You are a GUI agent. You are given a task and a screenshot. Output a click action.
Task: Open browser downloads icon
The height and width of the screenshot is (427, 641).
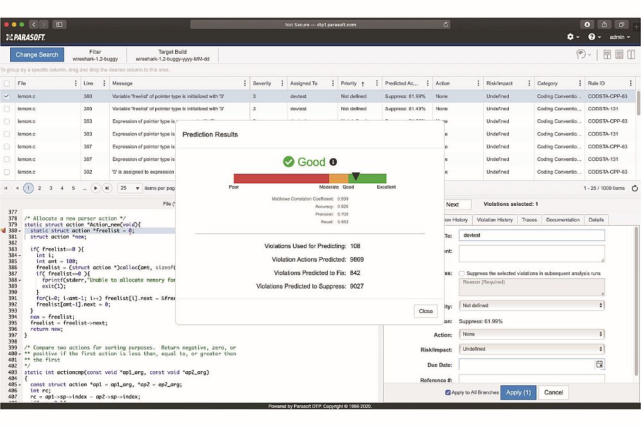click(587, 24)
